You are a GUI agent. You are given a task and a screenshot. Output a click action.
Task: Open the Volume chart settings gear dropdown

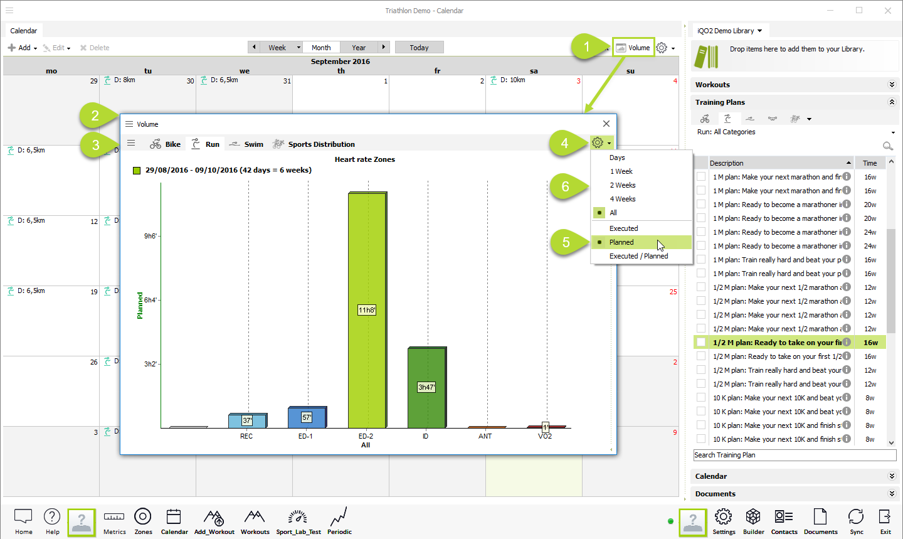(x=601, y=143)
